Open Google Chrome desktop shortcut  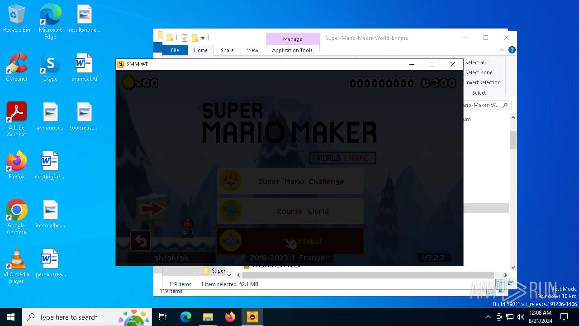tap(17, 217)
